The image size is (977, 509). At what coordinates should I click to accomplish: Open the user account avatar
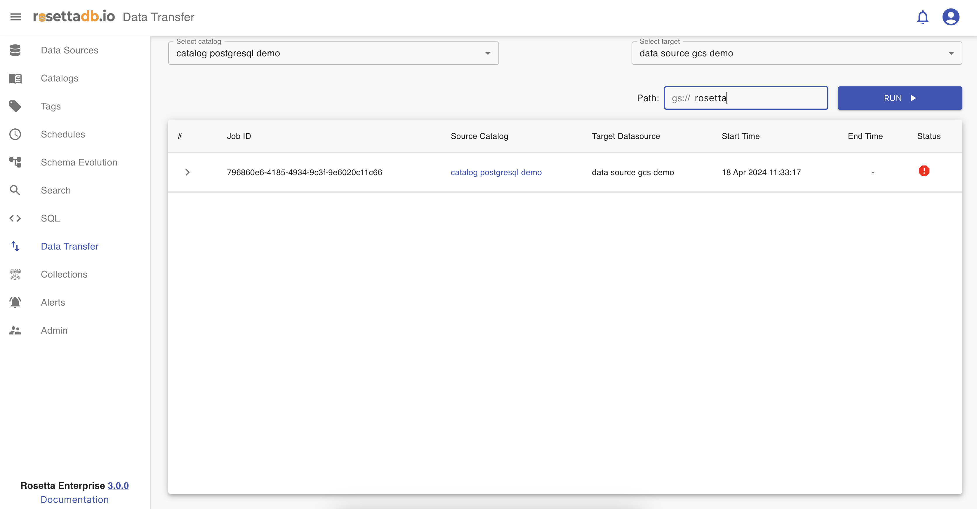point(950,17)
